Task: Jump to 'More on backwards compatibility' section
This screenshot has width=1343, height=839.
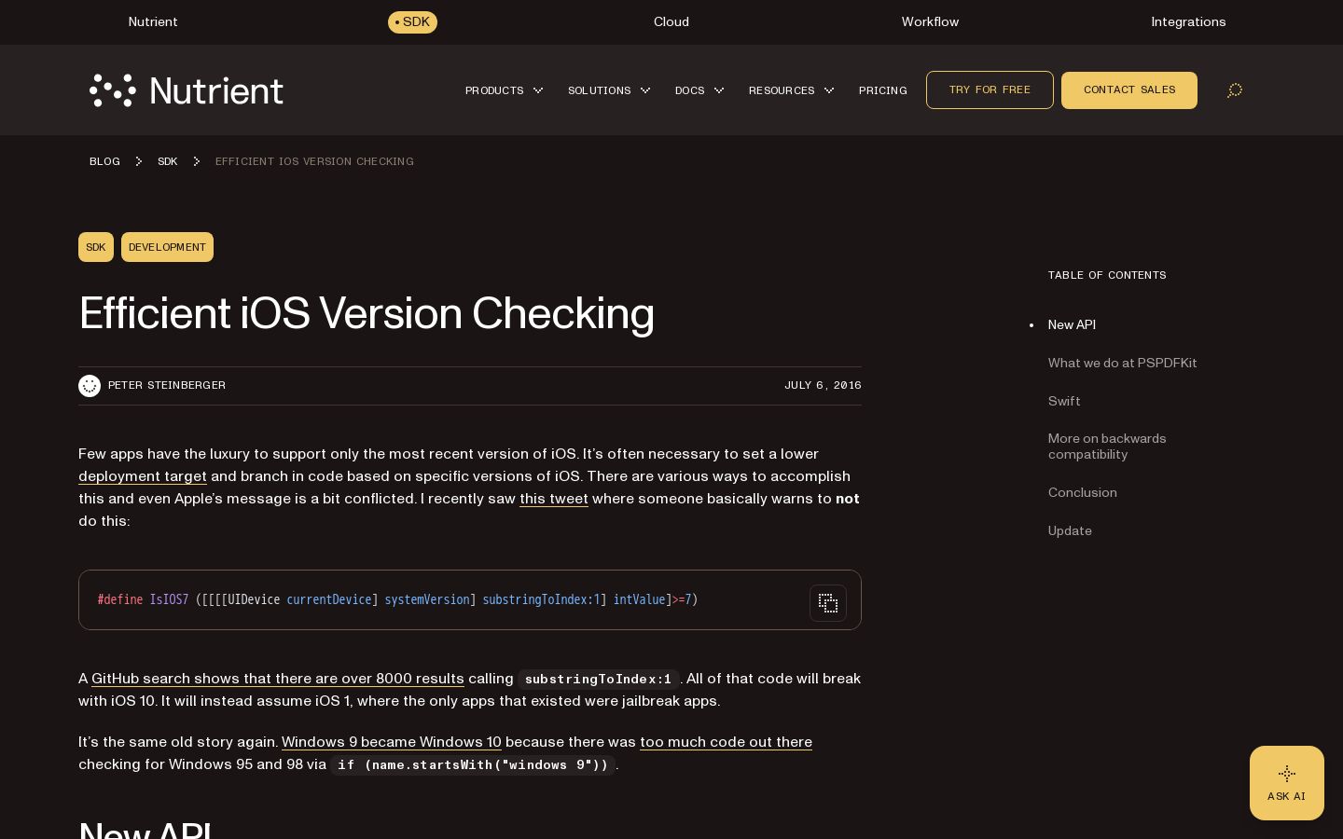Action: [x=1107, y=447]
